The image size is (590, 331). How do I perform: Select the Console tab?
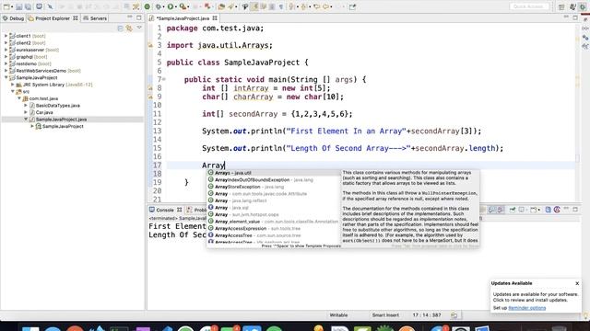tap(165, 210)
